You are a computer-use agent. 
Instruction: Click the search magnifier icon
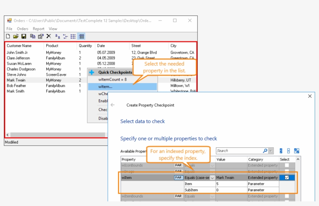click(265, 151)
